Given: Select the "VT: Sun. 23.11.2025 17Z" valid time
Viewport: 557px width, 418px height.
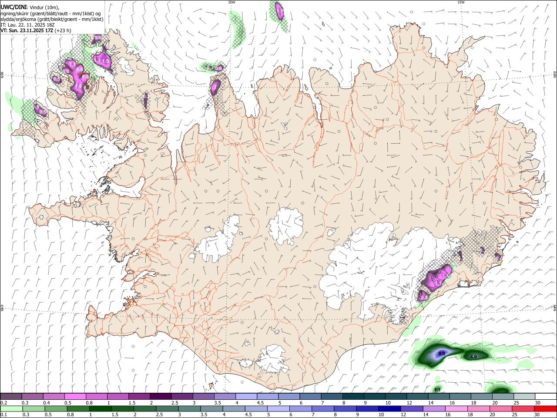Looking at the screenshot, I should (x=27, y=30).
